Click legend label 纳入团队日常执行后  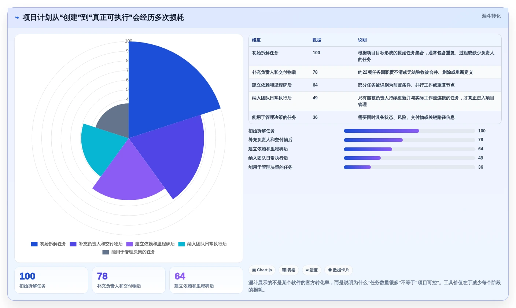point(207,244)
